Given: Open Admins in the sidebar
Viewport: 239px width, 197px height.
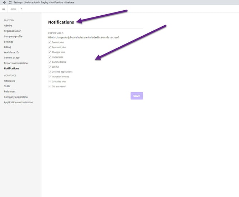Looking at the screenshot, I should click(x=8, y=26).
